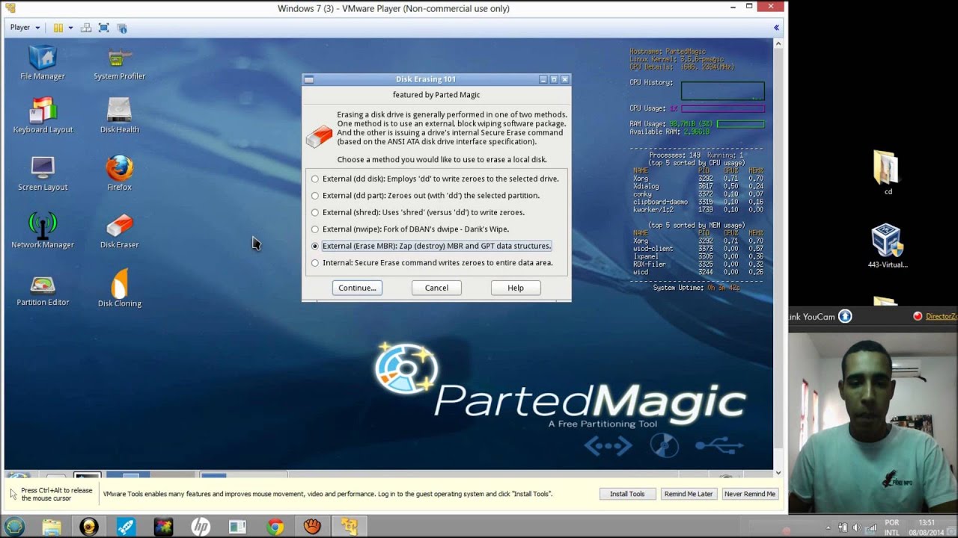Launch Partition Editor from the desktop
This screenshot has height=538, width=958.
tap(43, 289)
